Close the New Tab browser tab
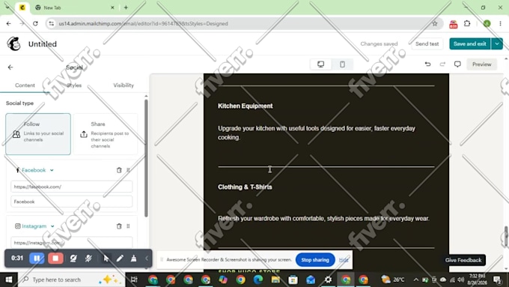Image resolution: width=509 pixels, height=287 pixels. point(112,7)
